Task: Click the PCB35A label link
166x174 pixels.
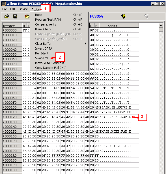Action: tap(96, 16)
